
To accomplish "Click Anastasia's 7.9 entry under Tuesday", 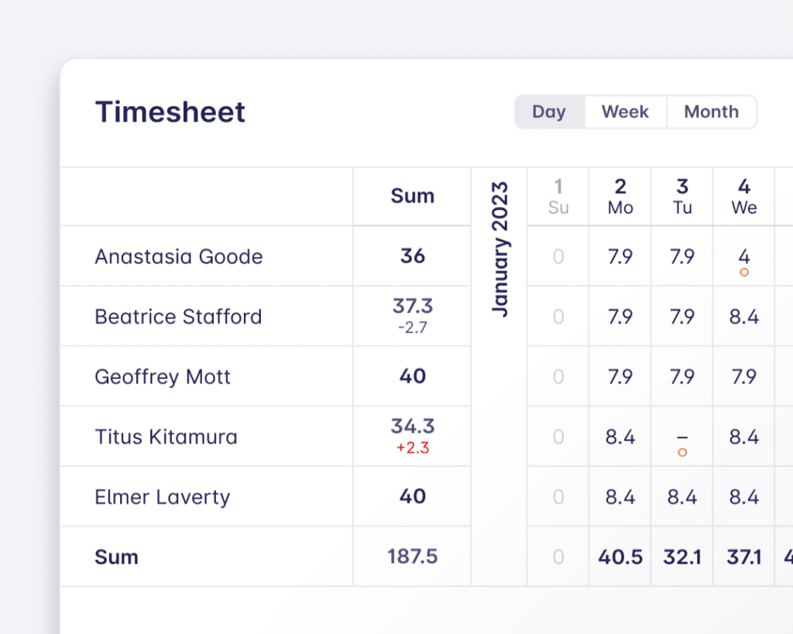I will pos(681,256).
